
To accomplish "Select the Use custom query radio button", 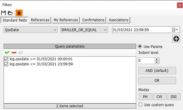I will tap(141, 105).
